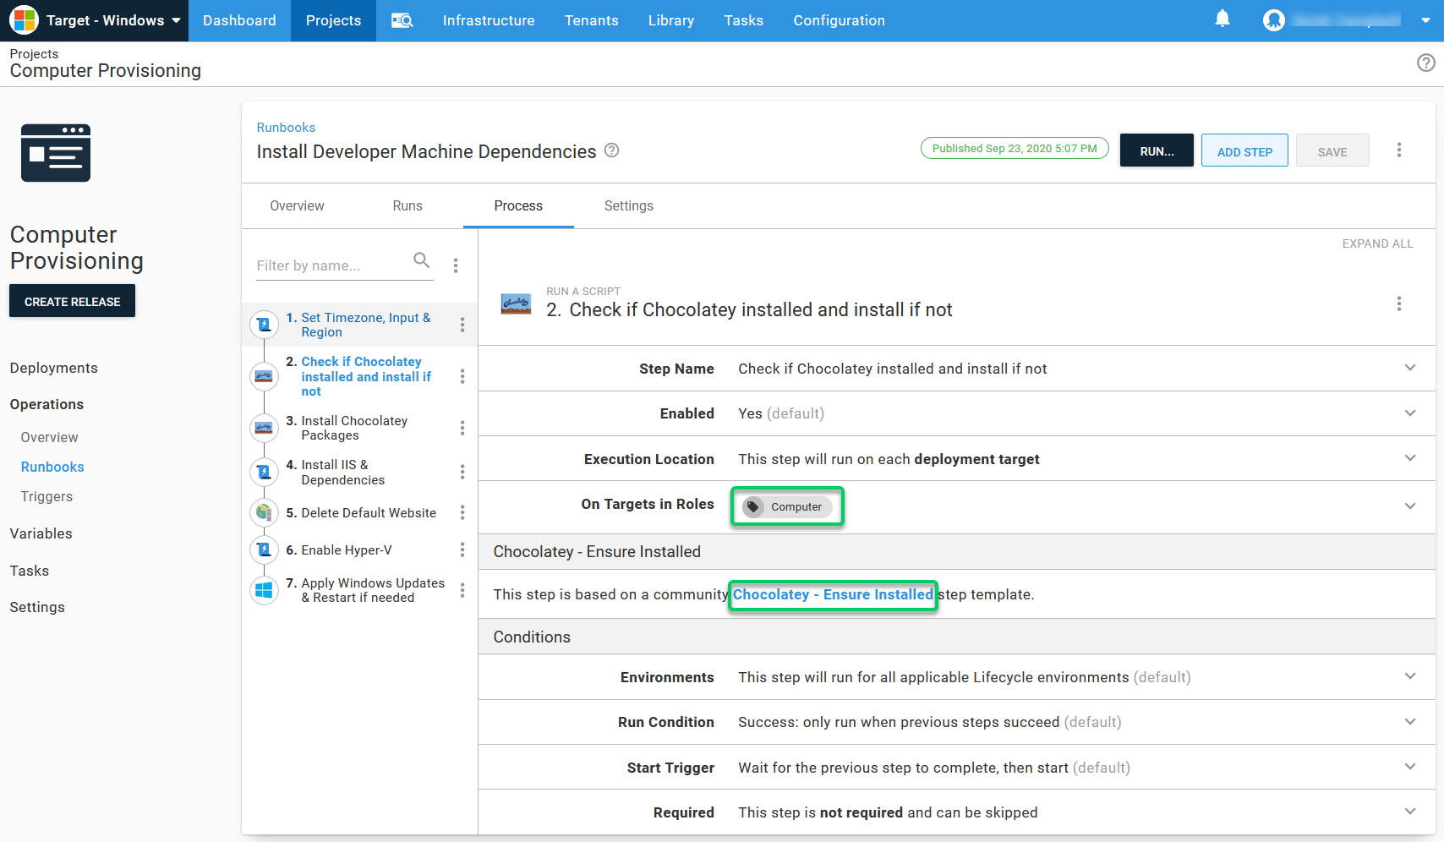Image resolution: width=1444 pixels, height=842 pixels.
Task: Open step 2 header overflow menu
Action: pos(1398,304)
